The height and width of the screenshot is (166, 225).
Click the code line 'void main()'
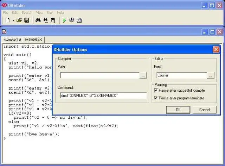click(17, 55)
